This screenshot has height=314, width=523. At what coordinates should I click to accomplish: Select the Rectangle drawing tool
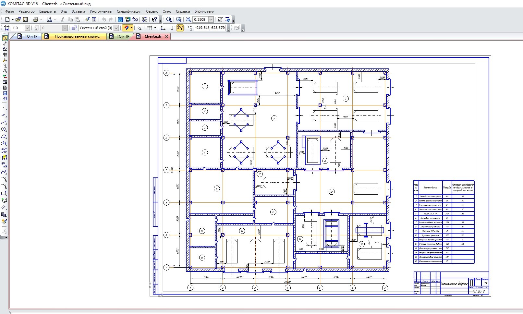tap(4, 193)
